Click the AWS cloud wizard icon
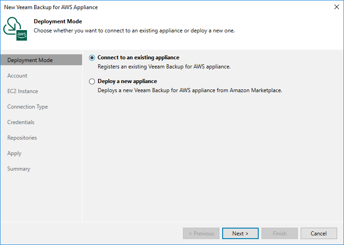344x245 pixels. (x=15, y=30)
